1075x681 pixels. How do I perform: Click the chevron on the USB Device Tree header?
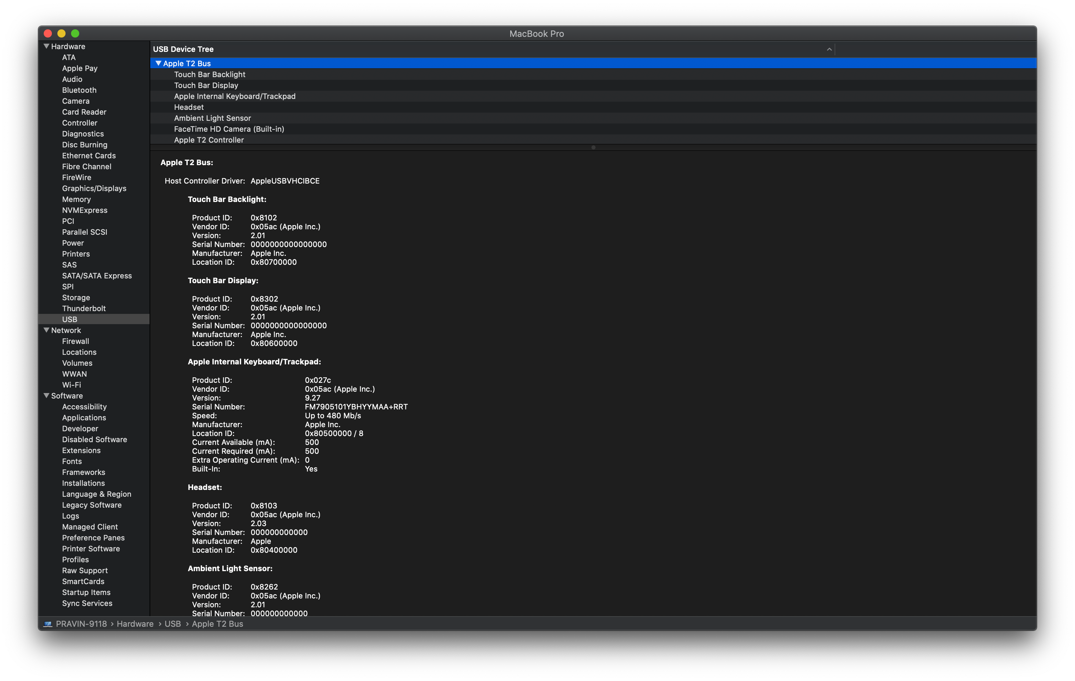[829, 49]
